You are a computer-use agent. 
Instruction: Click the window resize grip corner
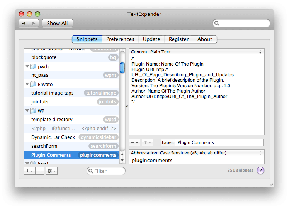pos(271,184)
